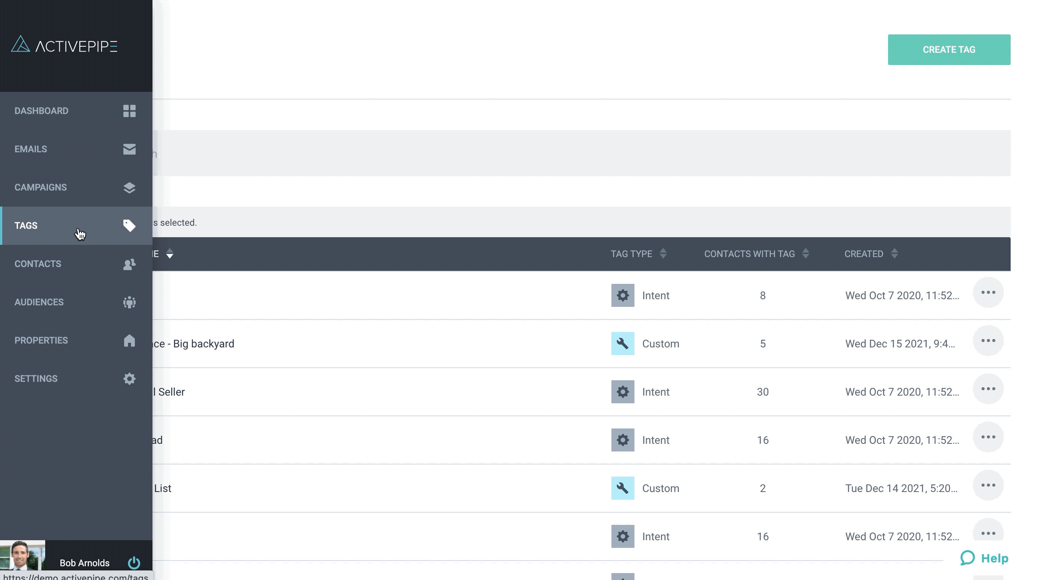Open more options for row with 8 contacts
Screen dimensions: 1039x580
[x=988, y=292]
